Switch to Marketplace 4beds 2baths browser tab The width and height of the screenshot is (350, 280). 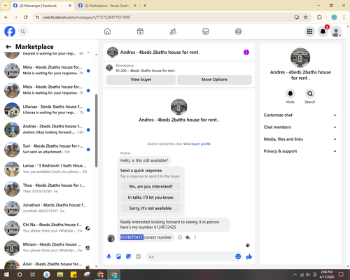[x=107, y=6]
